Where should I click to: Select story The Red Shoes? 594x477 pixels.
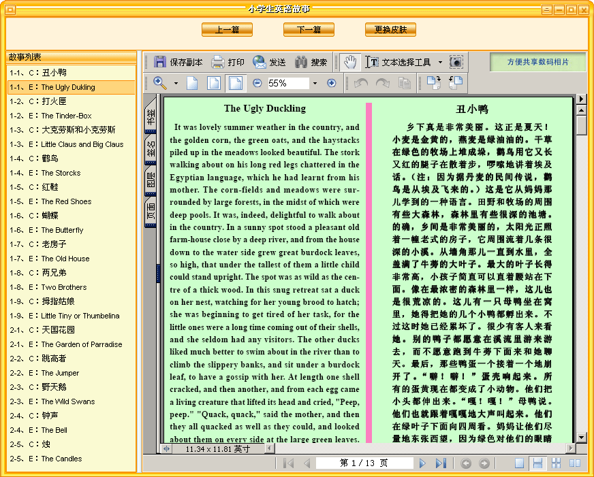click(72, 201)
